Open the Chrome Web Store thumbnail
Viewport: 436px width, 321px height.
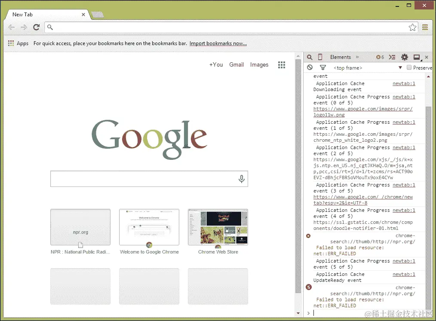(218, 227)
